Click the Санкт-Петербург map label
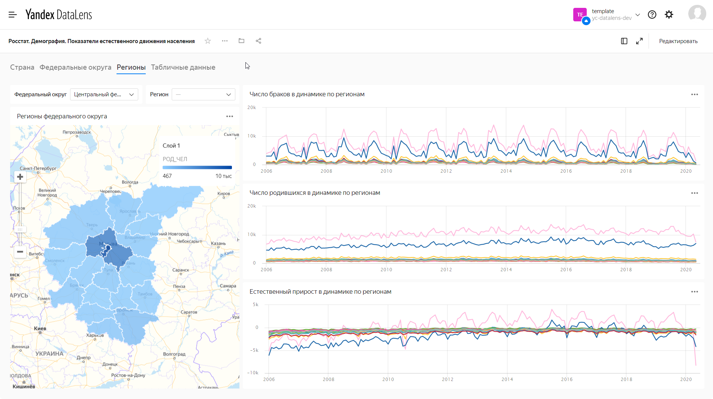 click(x=38, y=169)
